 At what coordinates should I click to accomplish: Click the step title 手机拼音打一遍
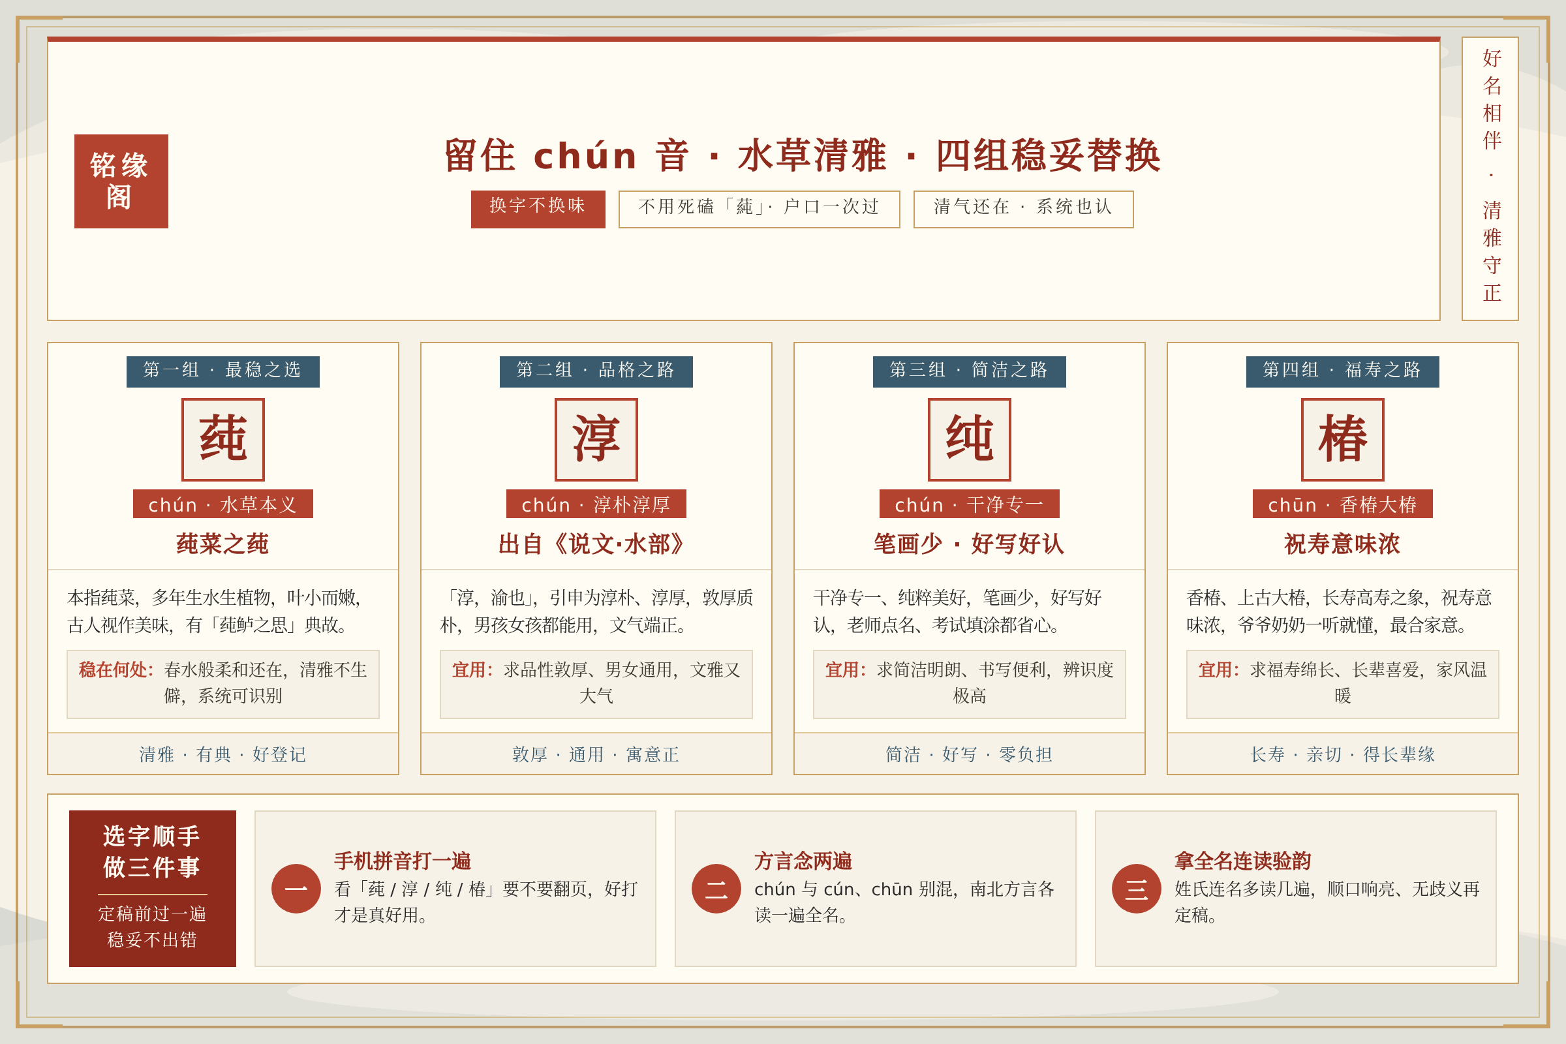403,861
